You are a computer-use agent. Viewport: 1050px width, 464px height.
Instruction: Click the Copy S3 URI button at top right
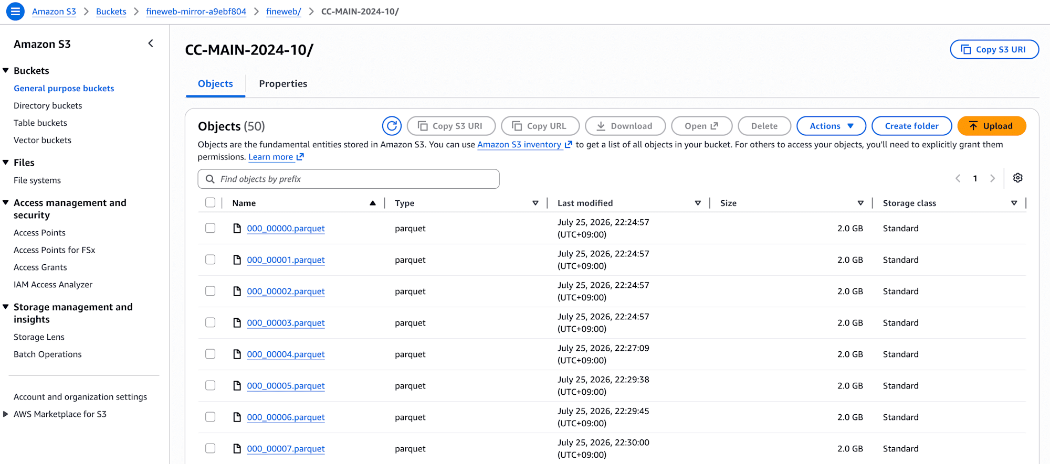coord(994,49)
